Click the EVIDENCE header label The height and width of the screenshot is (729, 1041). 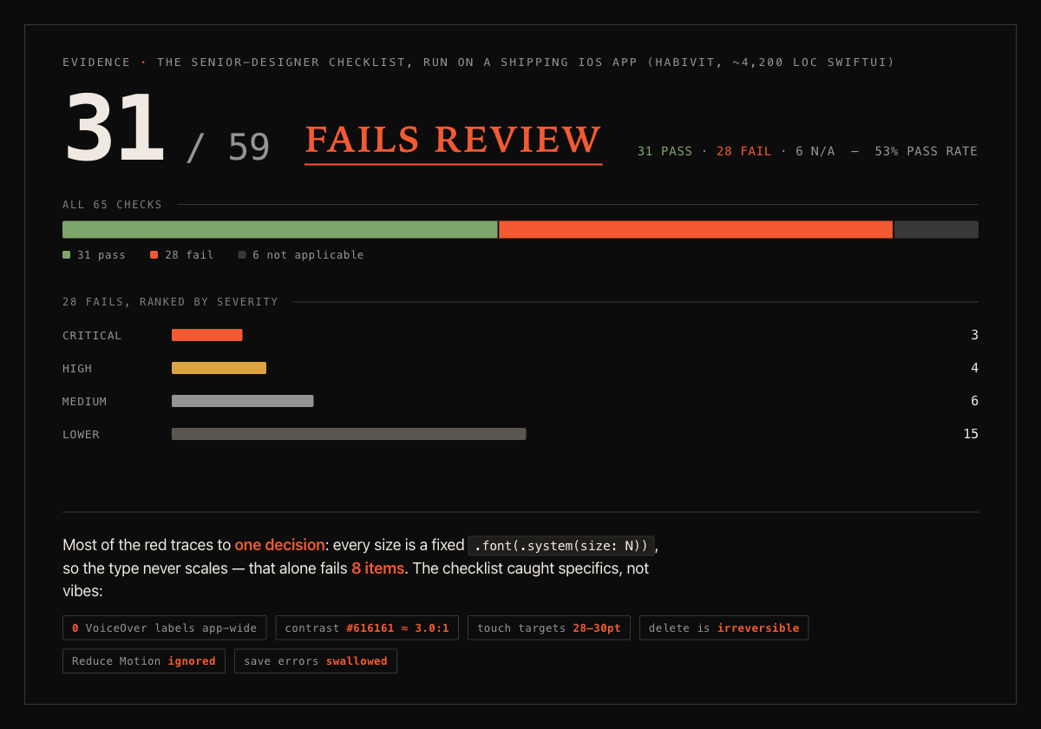click(96, 62)
